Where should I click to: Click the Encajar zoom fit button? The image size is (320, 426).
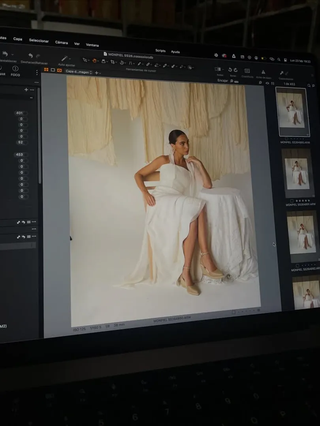tap(222, 80)
